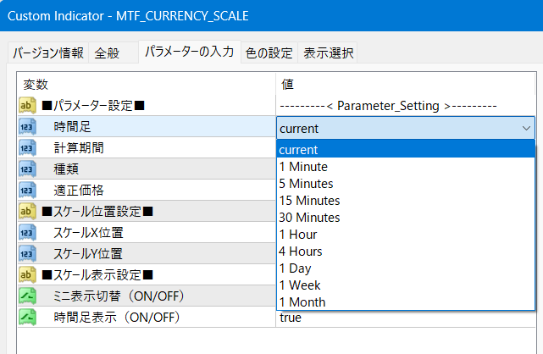The height and width of the screenshot is (354, 543).
Task: Click the integer icon beside 計算期間
Action: coord(27,147)
